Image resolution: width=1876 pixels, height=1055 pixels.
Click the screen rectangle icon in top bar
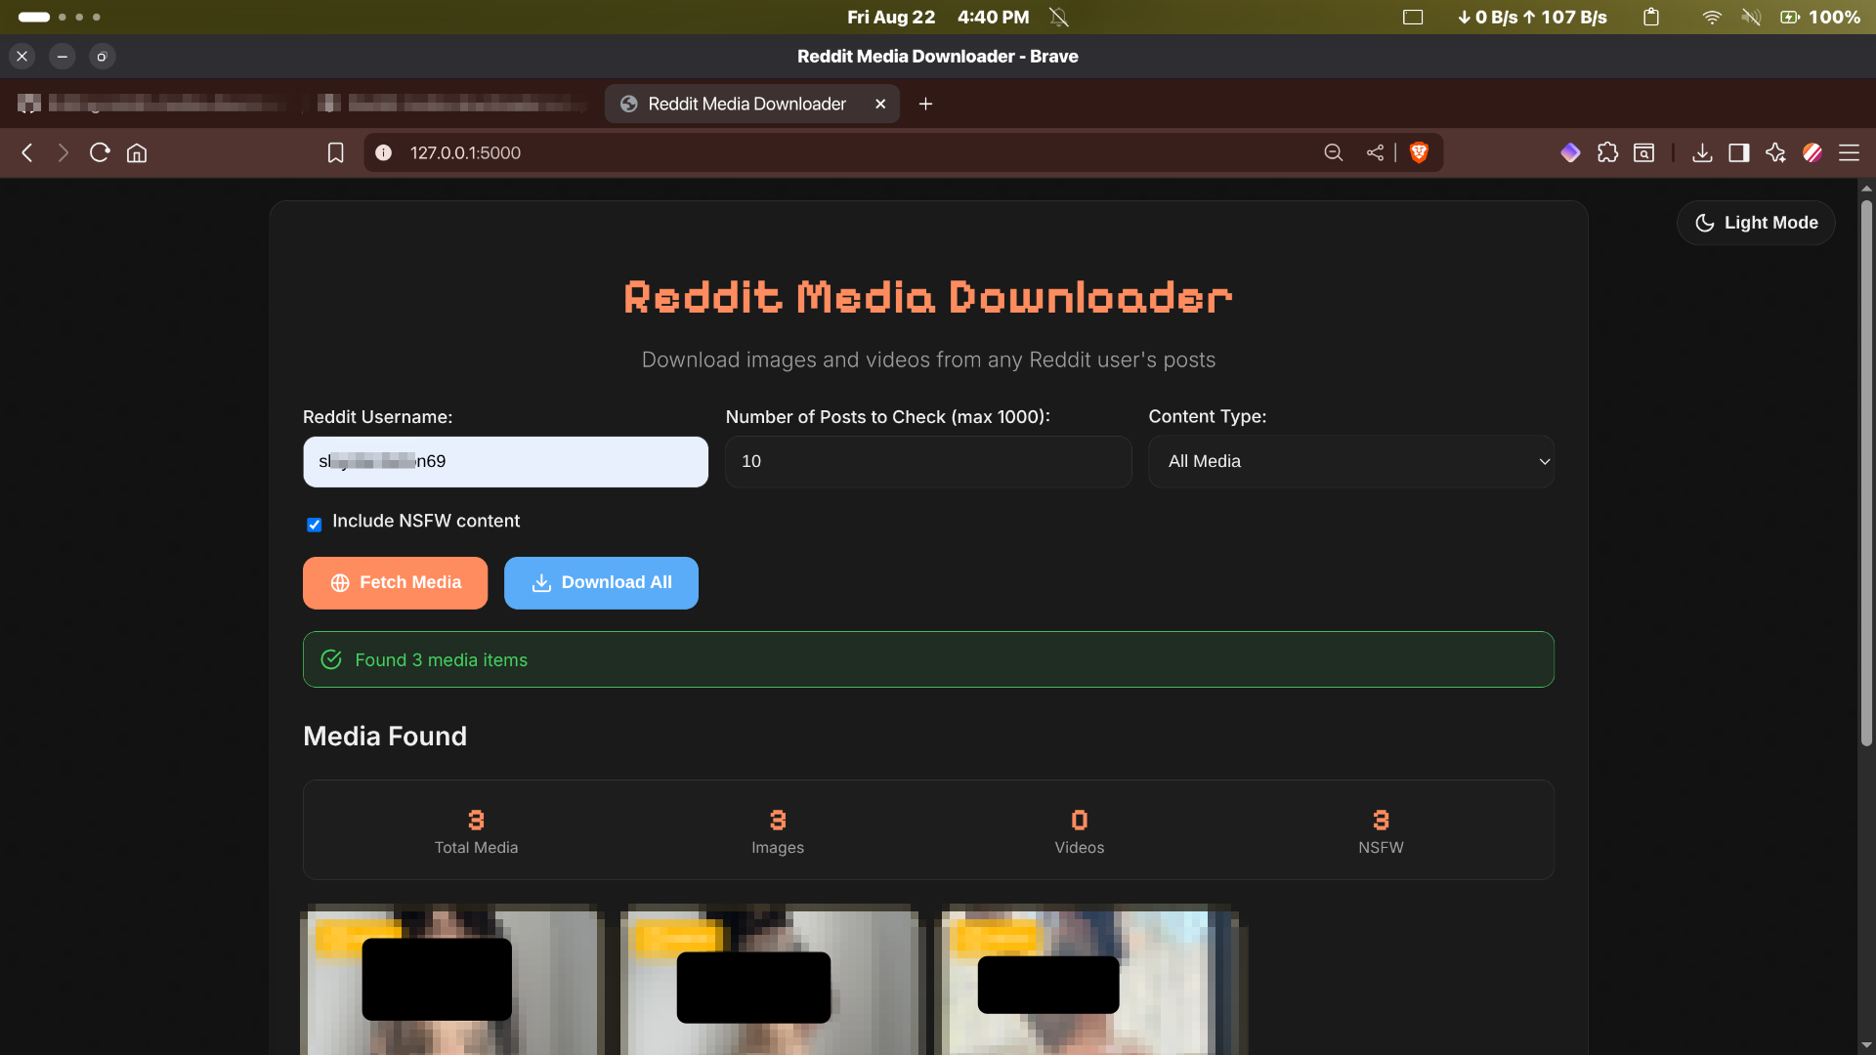pos(1413,18)
